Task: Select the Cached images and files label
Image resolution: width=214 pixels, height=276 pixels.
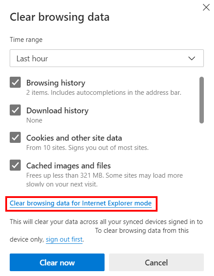Action: (x=68, y=166)
